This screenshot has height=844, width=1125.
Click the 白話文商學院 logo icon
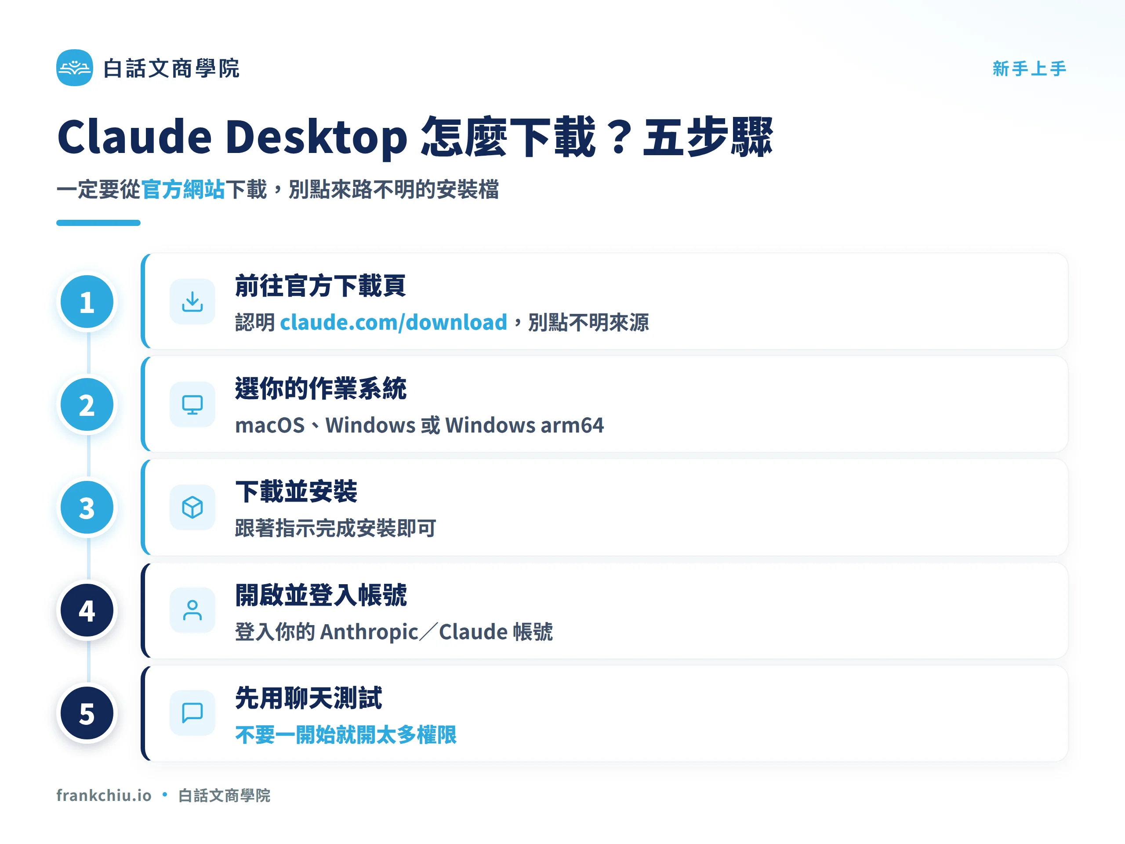(74, 68)
